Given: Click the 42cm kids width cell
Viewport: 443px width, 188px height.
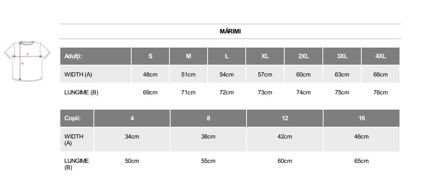Looking at the screenshot, I should 285,137.
